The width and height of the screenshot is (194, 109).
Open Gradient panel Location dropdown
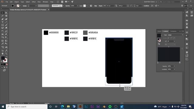pyautogui.click(x=175, y=69)
